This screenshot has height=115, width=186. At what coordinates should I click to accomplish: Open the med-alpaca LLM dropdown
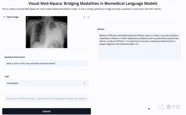click(46, 83)
